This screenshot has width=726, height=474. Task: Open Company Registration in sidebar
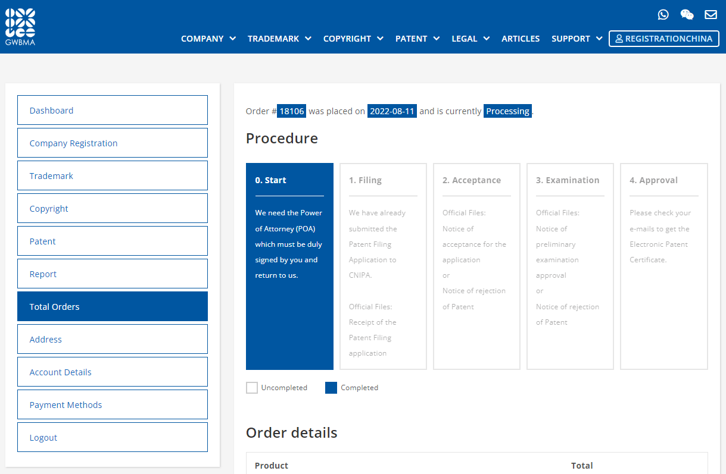[x=113, y=143]
